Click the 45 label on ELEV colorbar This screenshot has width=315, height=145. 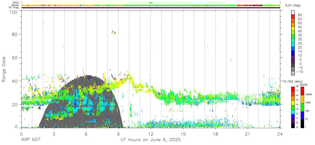coord(300,27)
